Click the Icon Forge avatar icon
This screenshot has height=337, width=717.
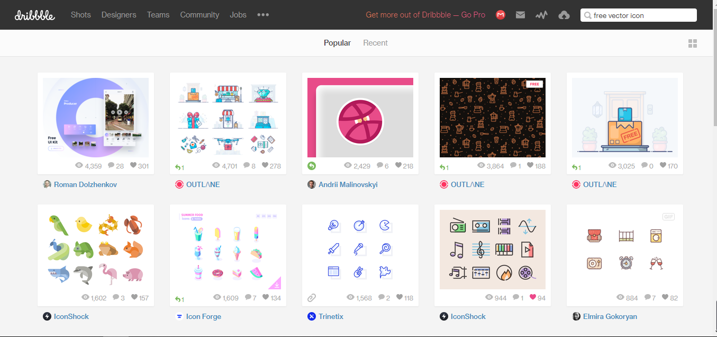[x=179, y=316]
